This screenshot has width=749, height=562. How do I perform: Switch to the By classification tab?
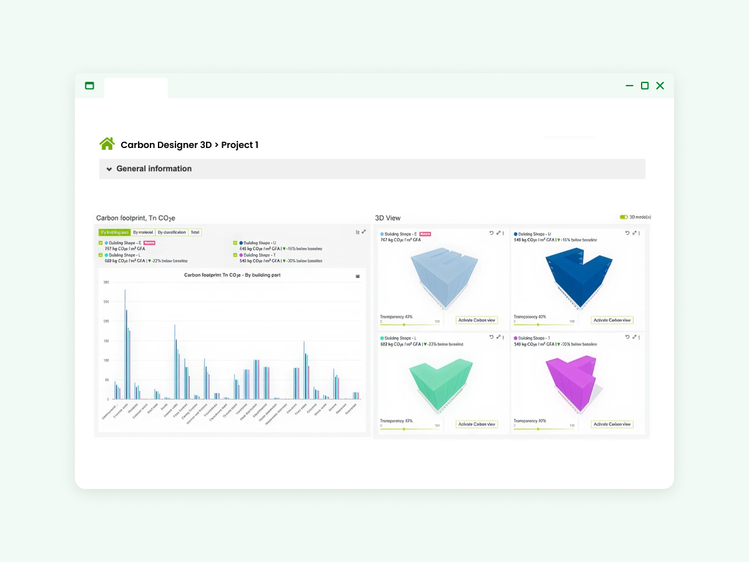(172, 232)
